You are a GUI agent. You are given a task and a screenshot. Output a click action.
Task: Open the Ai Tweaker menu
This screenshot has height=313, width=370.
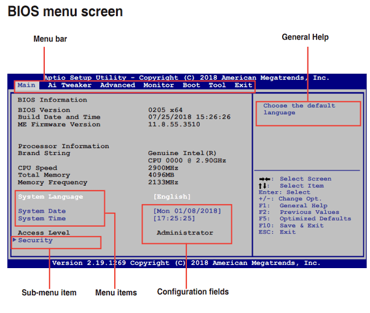[x=69, y=85]
